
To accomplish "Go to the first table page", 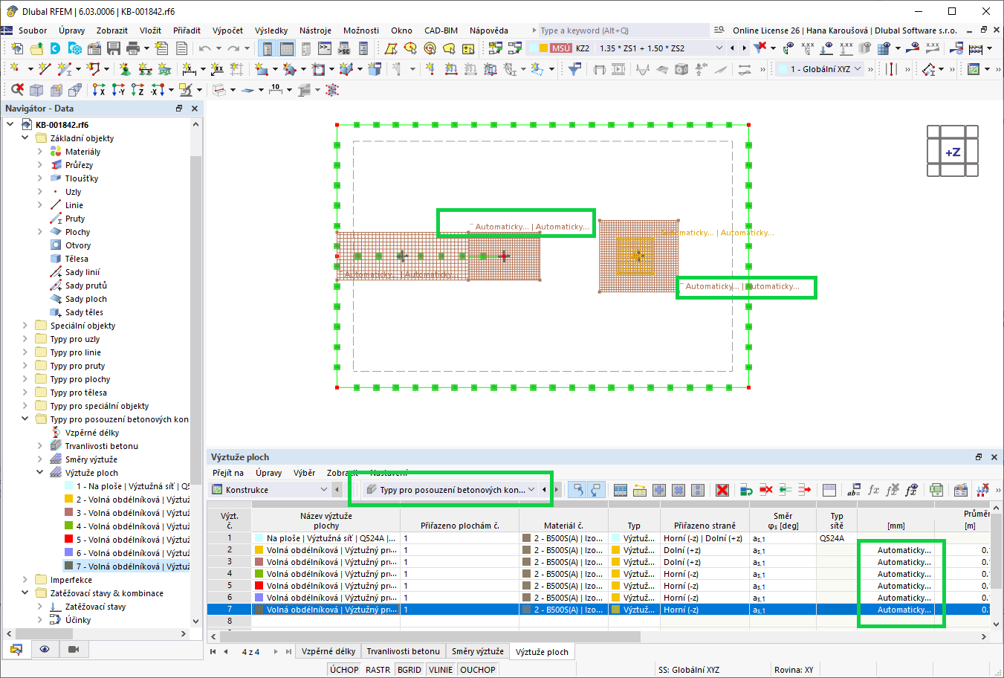I will click(x=213, y=652).
